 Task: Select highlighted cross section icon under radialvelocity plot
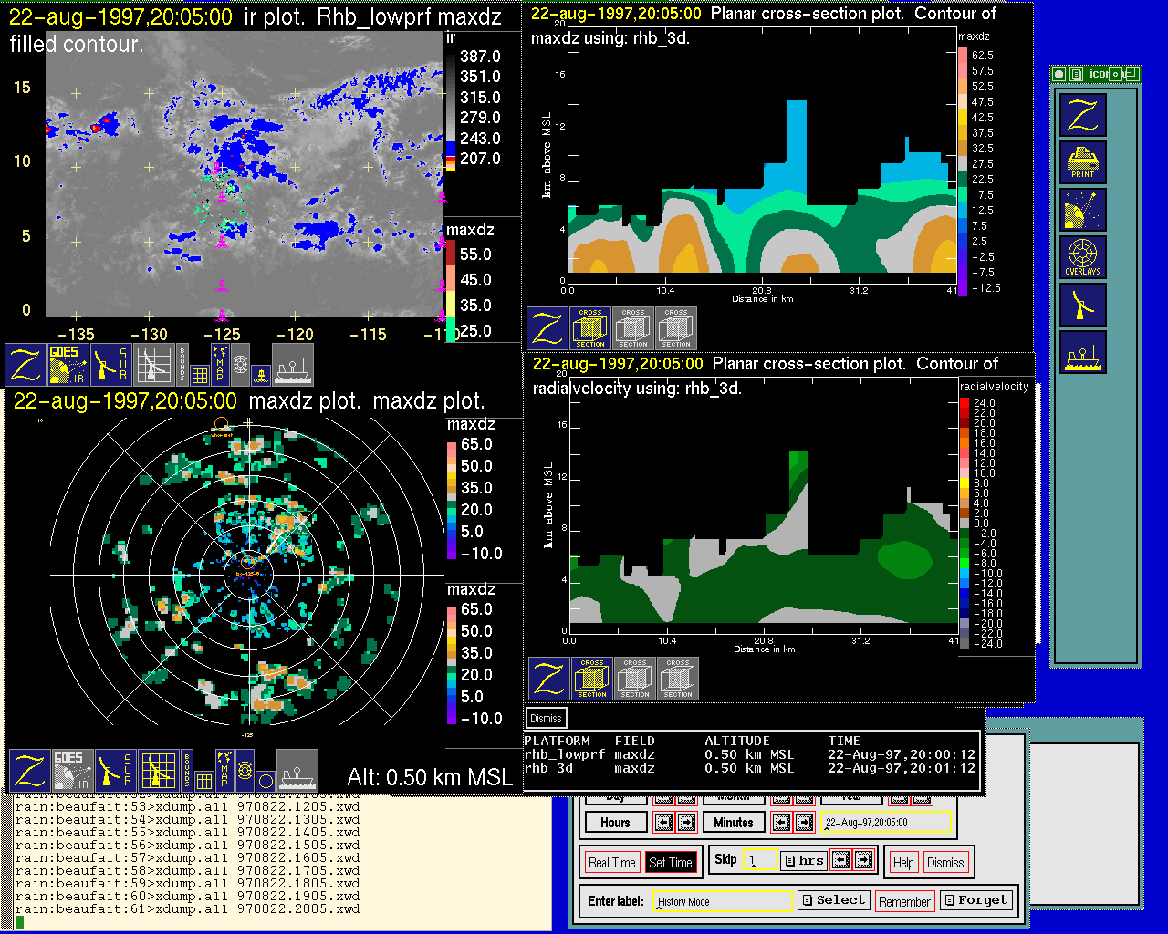click(592, 679)
